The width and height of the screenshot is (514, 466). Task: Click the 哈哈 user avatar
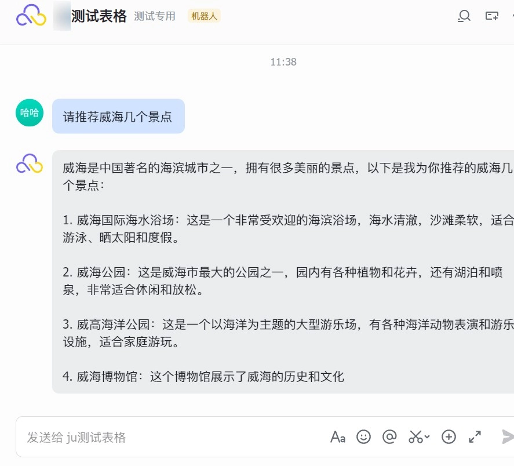click(30, 112)
